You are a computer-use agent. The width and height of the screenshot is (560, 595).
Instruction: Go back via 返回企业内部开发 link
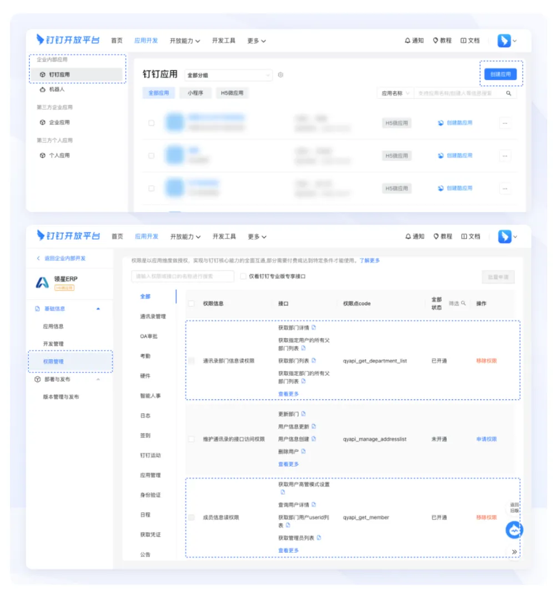[x=61, y=258]
